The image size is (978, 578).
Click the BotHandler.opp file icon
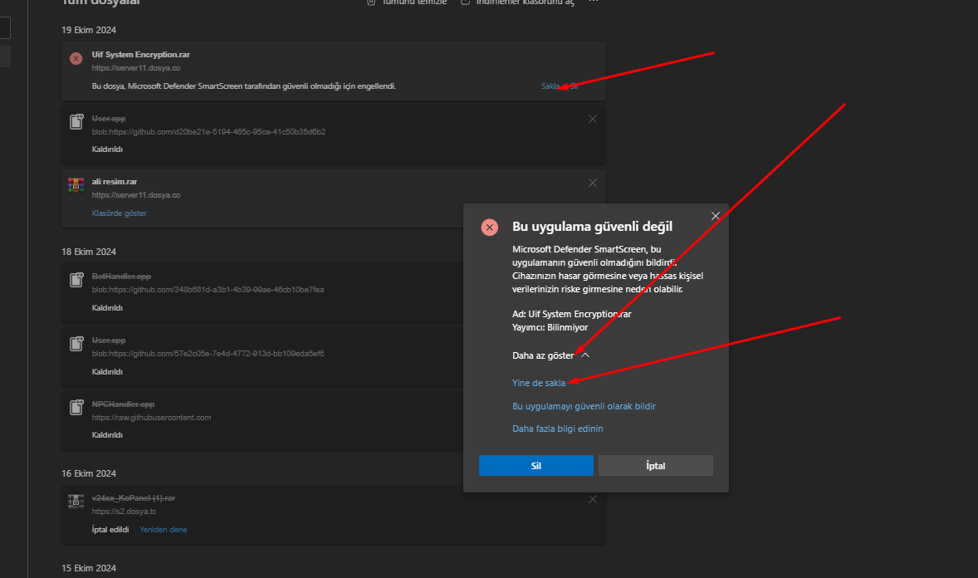point(76,280)
